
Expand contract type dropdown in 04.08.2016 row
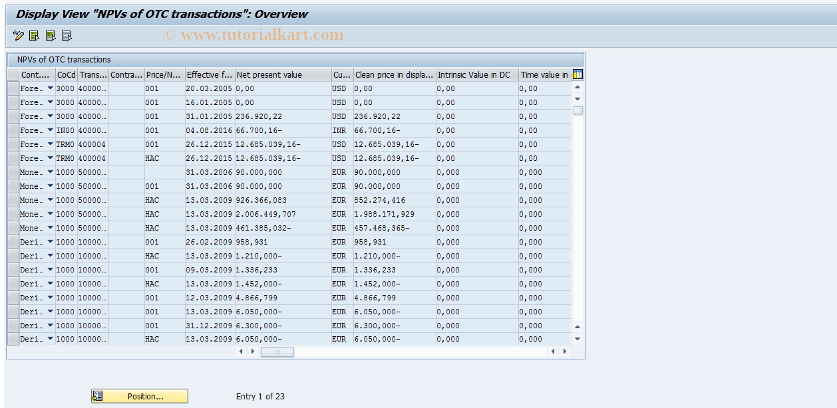pos(50,130)
